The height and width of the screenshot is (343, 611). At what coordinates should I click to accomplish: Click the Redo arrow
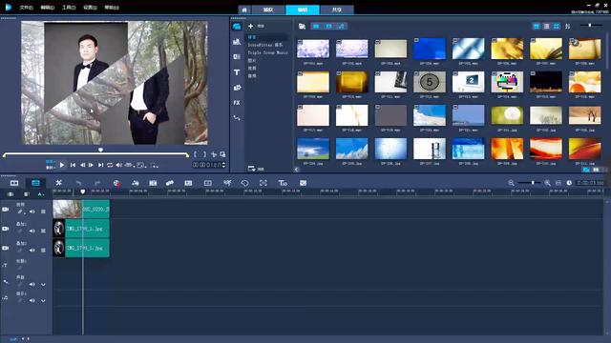click(97, 183)
